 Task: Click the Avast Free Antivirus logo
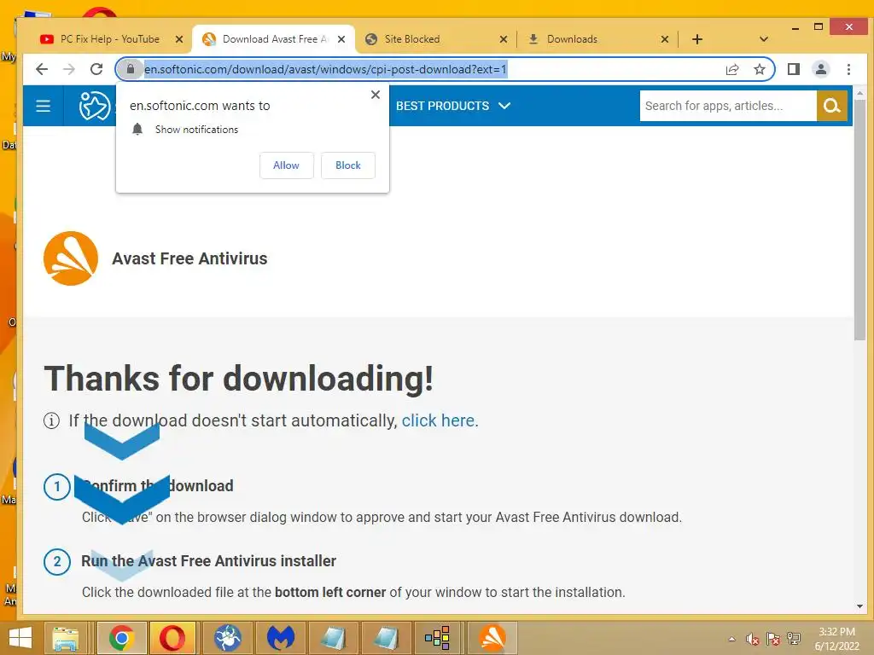click(71, 258)
